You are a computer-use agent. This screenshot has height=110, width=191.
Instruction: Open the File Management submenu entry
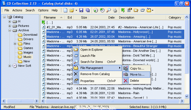point(97,68)
